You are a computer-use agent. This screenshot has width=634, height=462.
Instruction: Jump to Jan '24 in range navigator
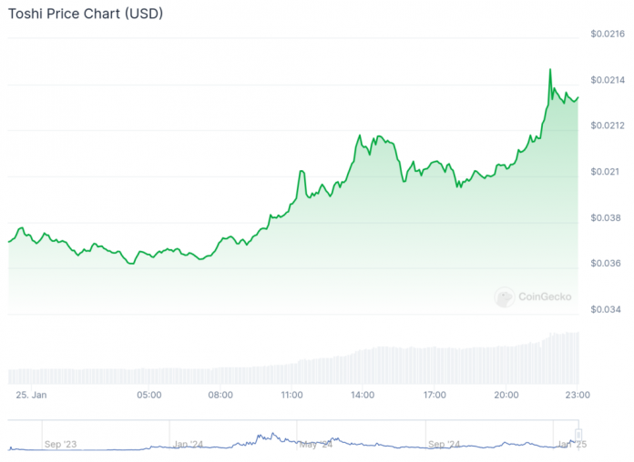pos(188,444)
